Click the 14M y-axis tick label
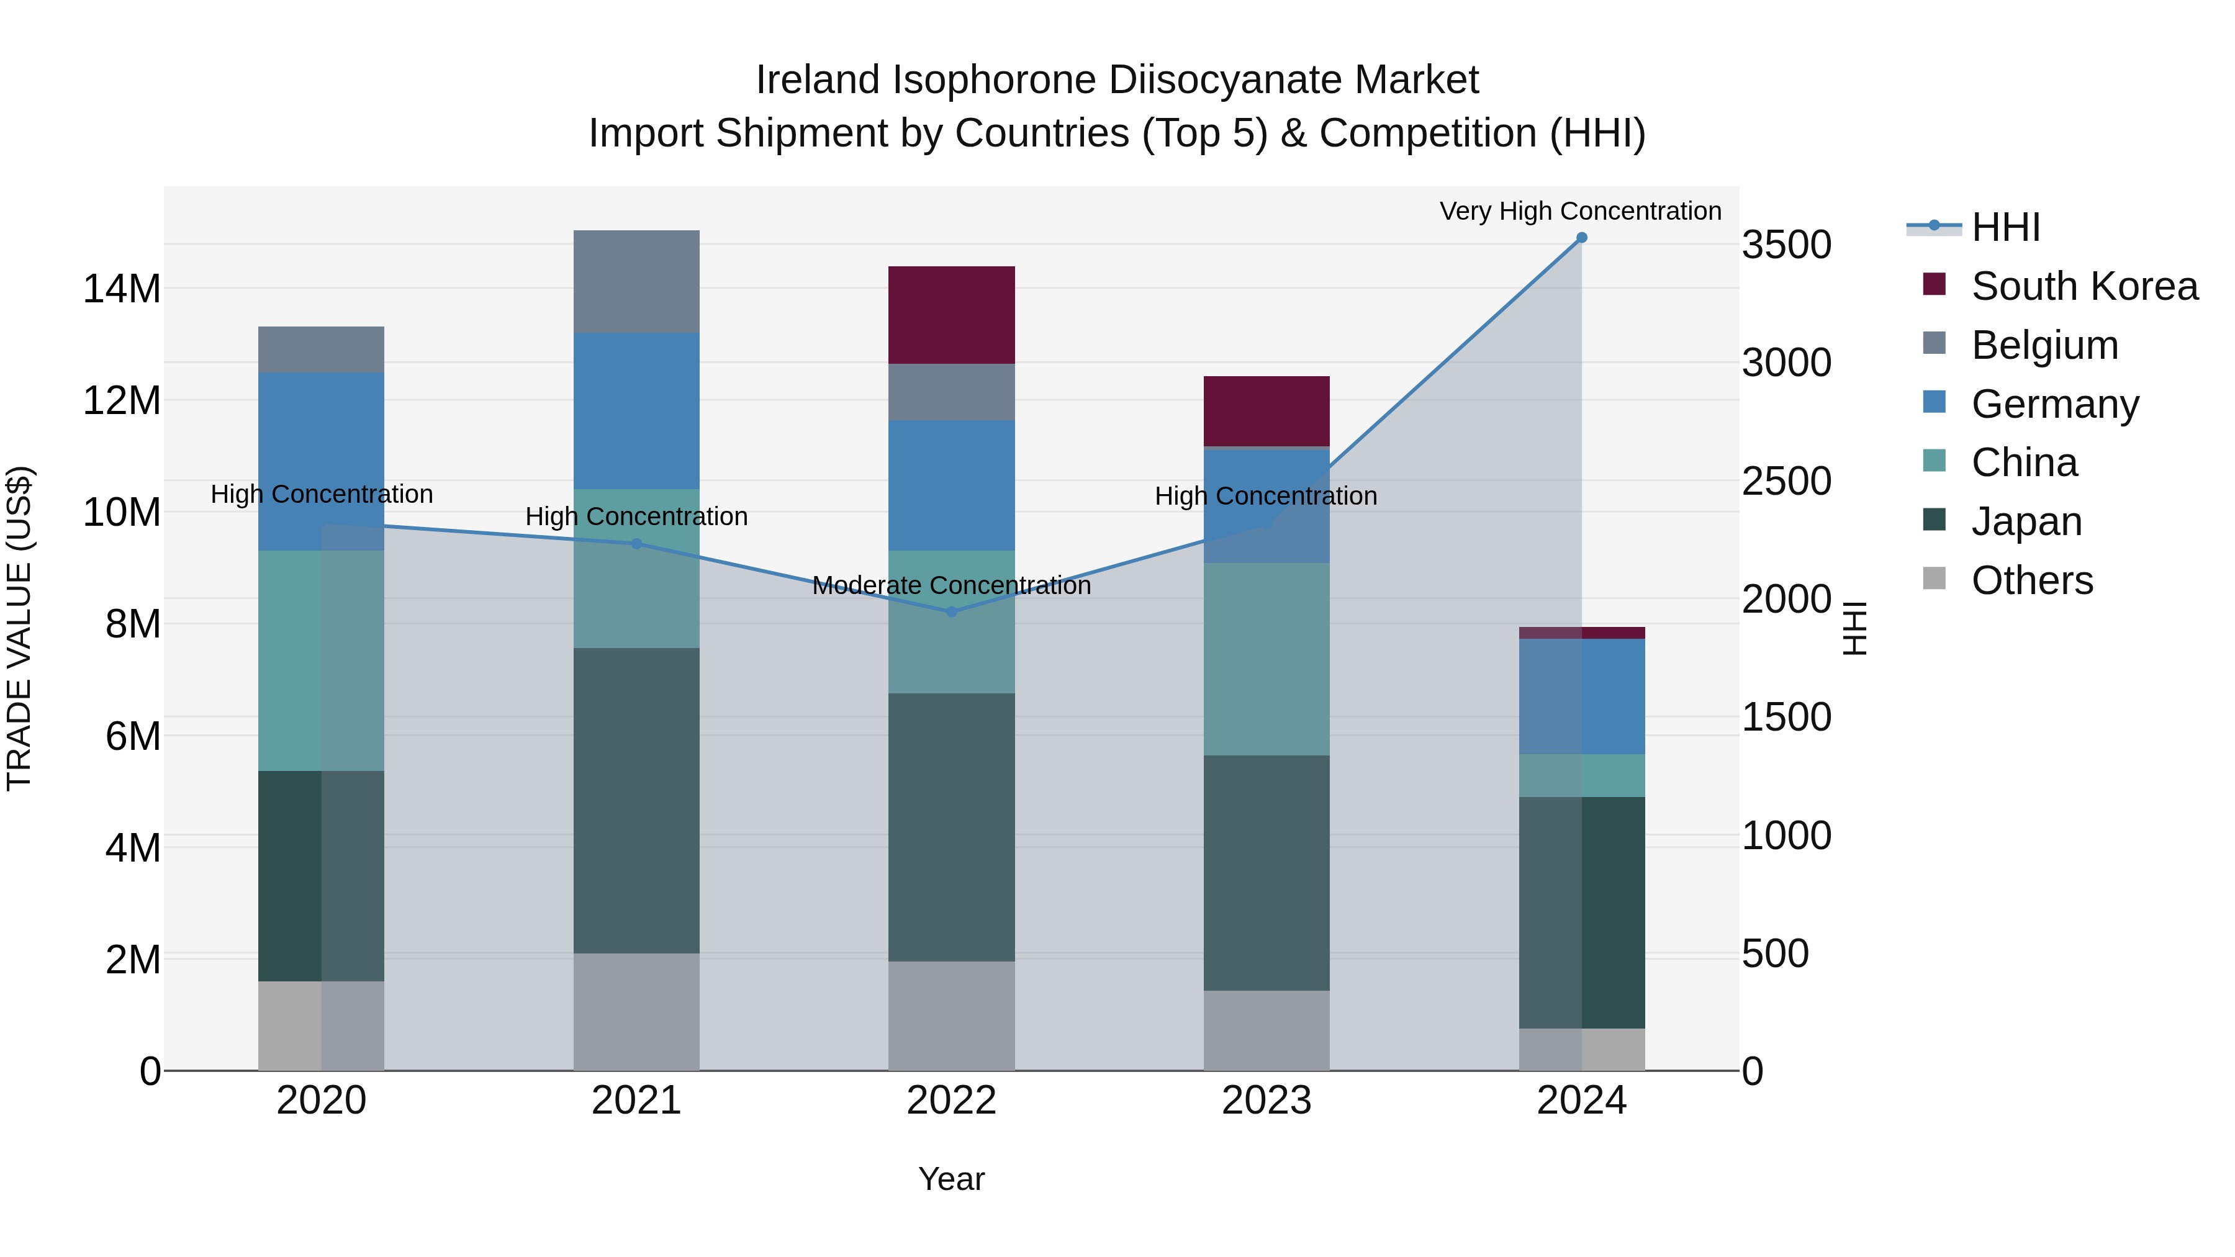The height and width of the screenshot is (1257, 2235). [122, 289]
